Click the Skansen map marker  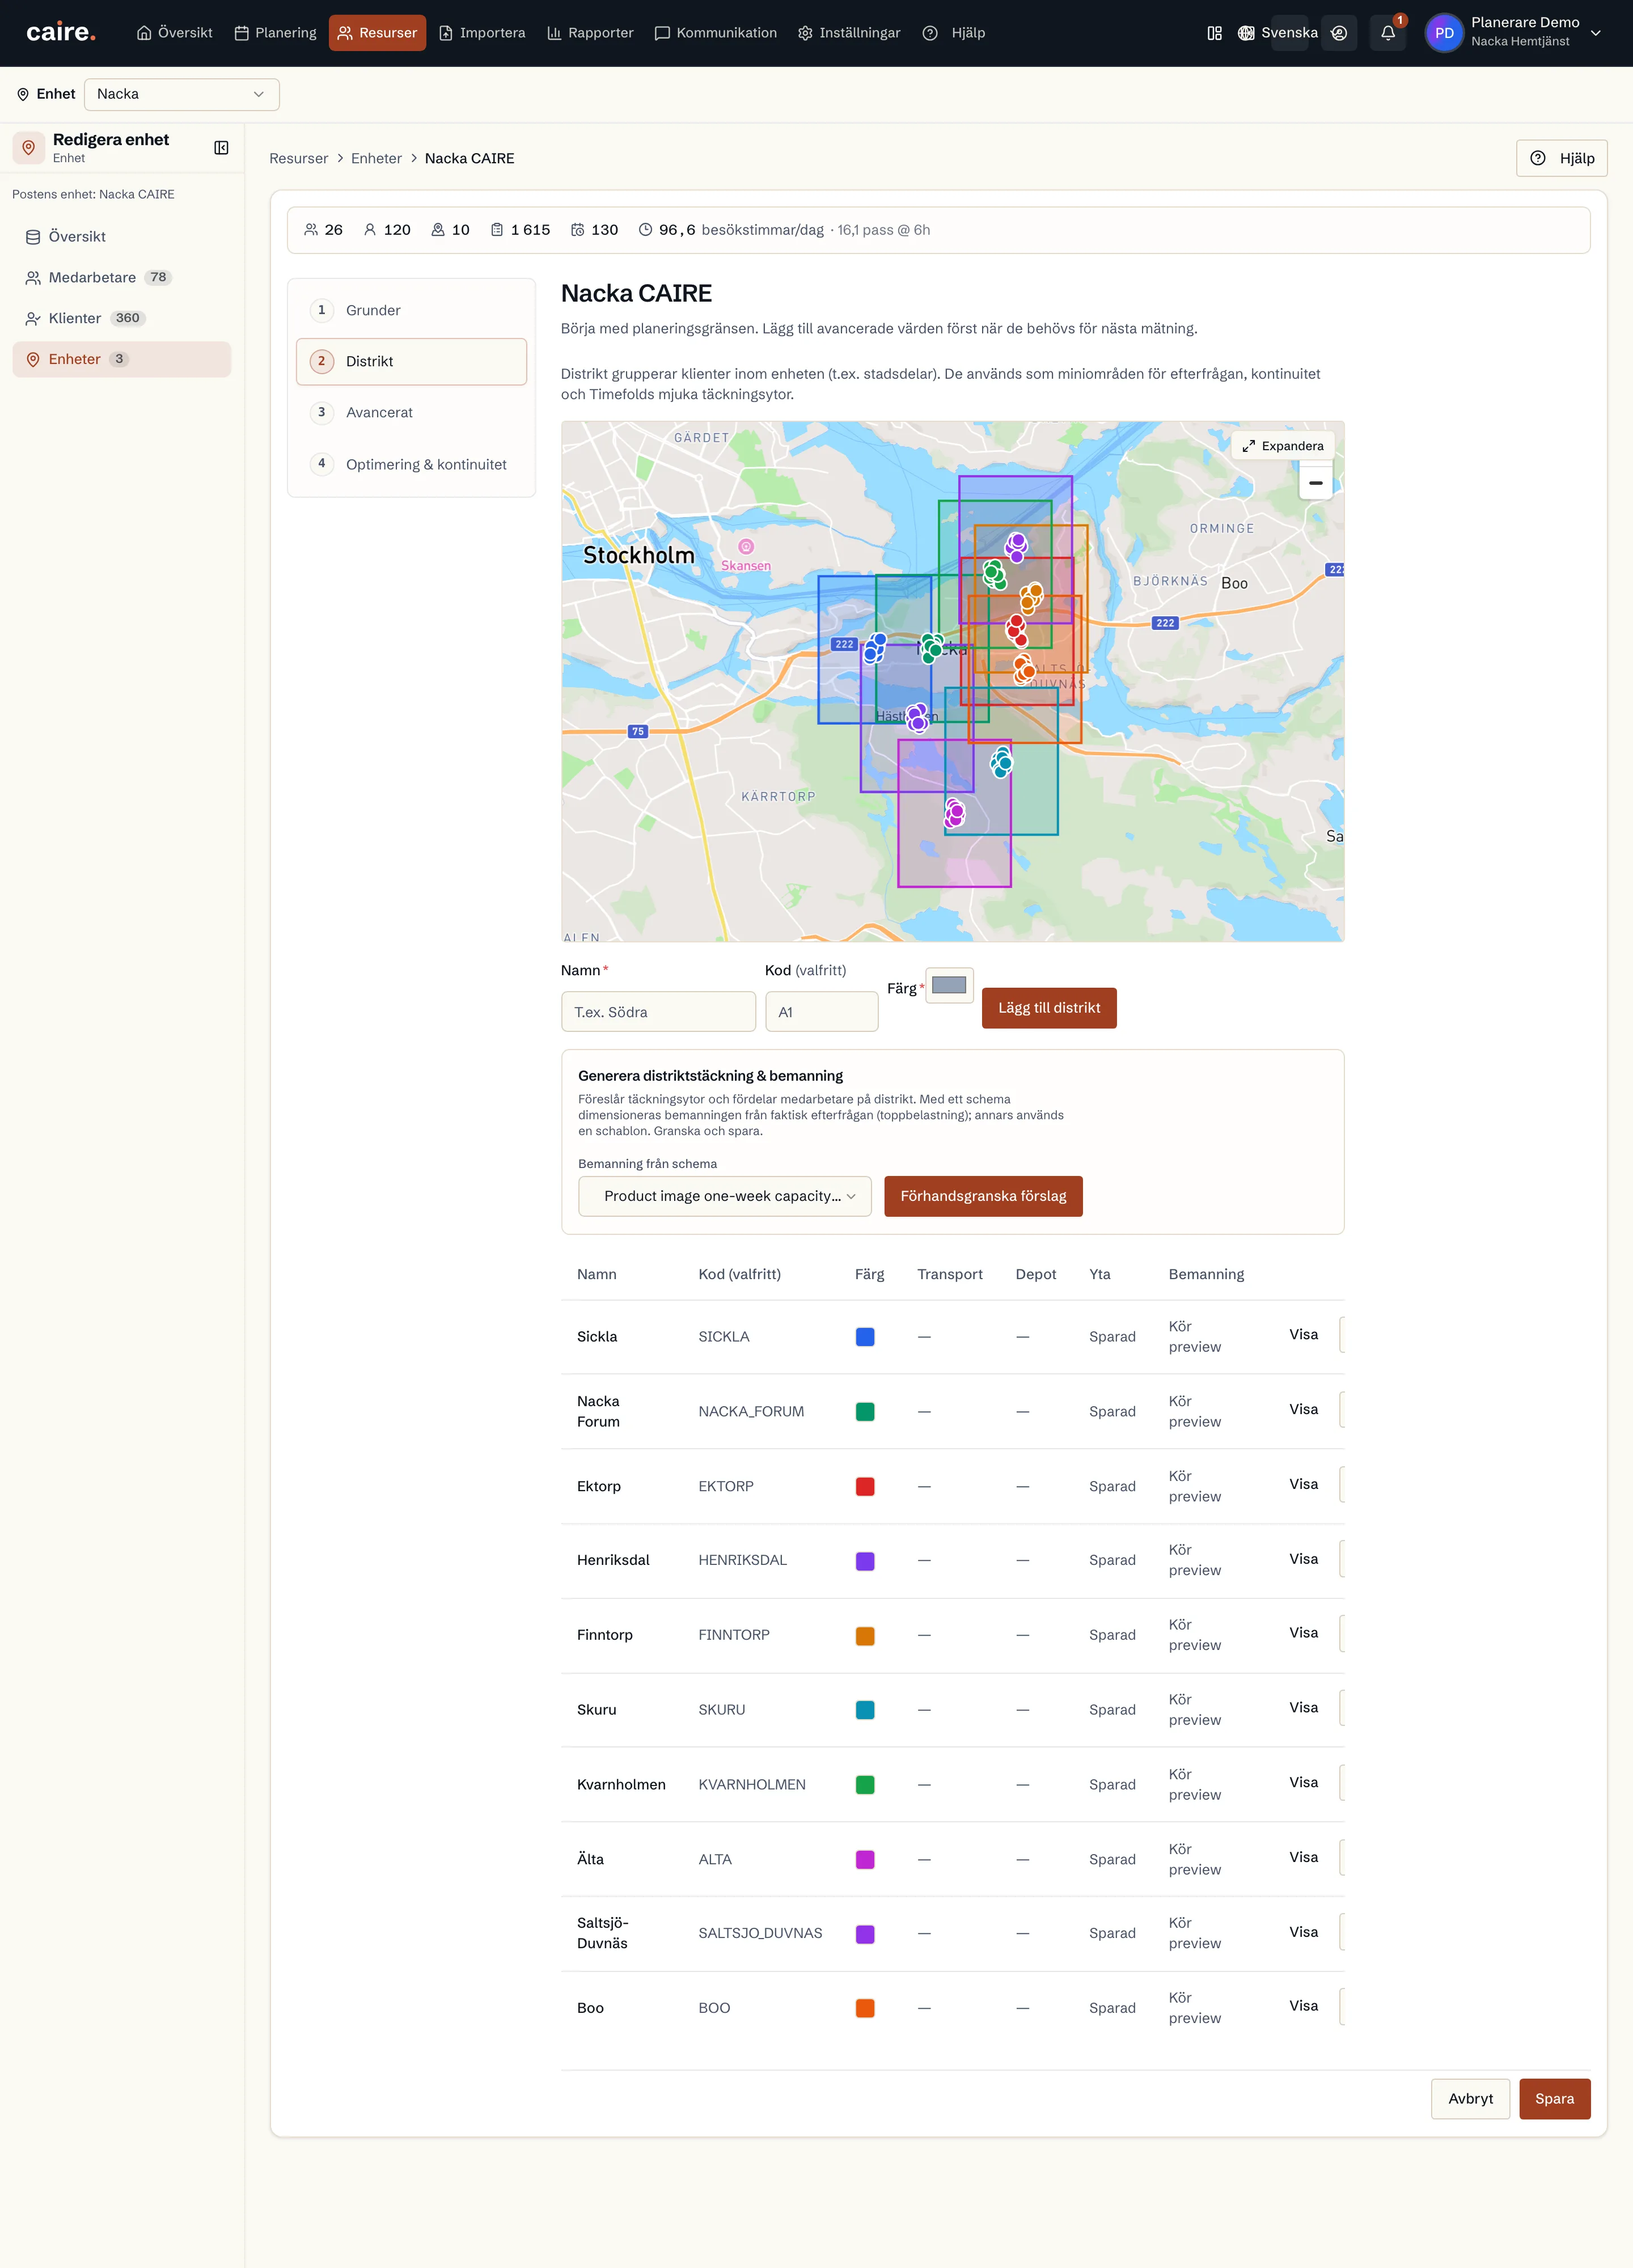point(746,547)
